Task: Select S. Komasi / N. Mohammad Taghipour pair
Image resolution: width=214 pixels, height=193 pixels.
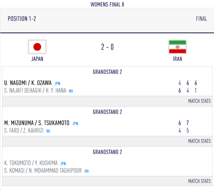Action: (x=43, y=171)
